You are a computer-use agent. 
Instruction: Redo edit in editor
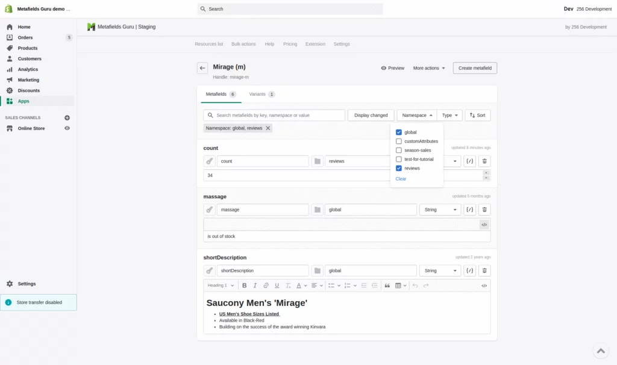point(426,285)
